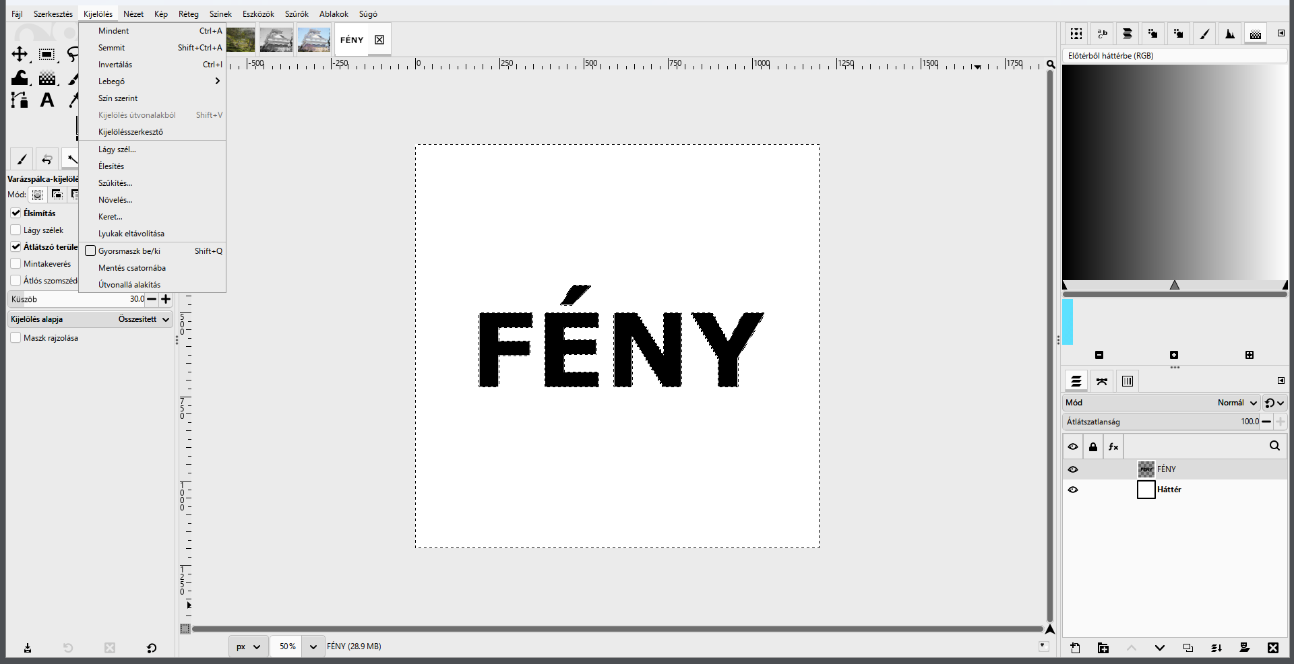Hide the Háttér layer with its eye icon
Screen dimensions: 1294x664
point(1073,490)
